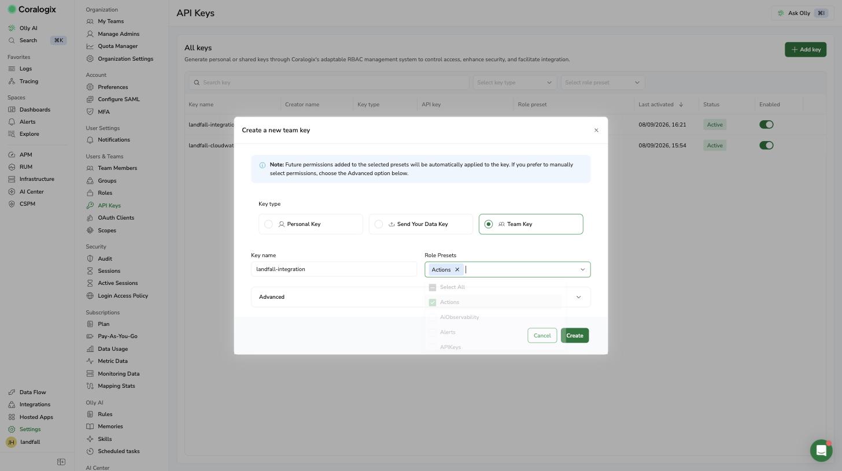Viewport: 842px width, 471px height.
Task: Open the Logs favorite icon
Action: click(12, 69)
